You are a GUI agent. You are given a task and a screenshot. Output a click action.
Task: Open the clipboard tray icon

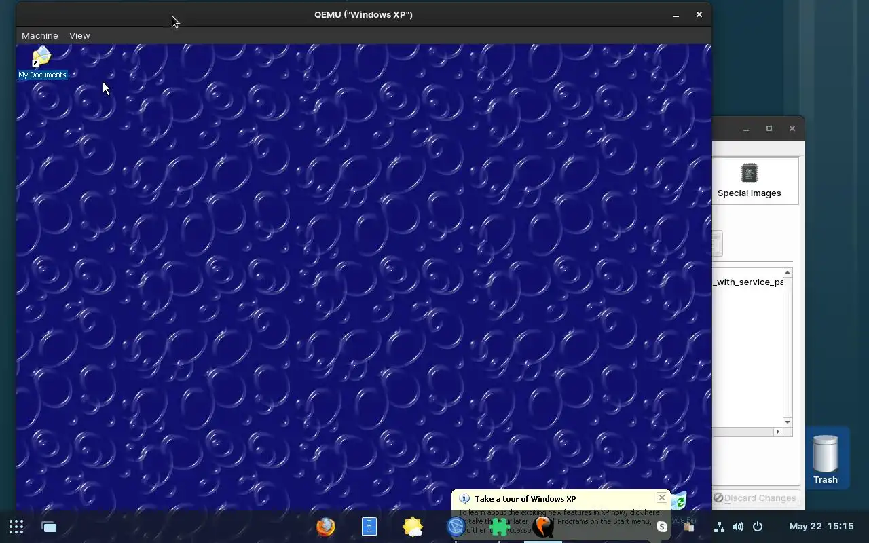(x=689, y=527)
